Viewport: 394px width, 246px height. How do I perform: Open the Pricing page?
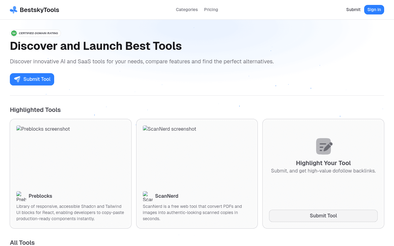click(211, 10)
